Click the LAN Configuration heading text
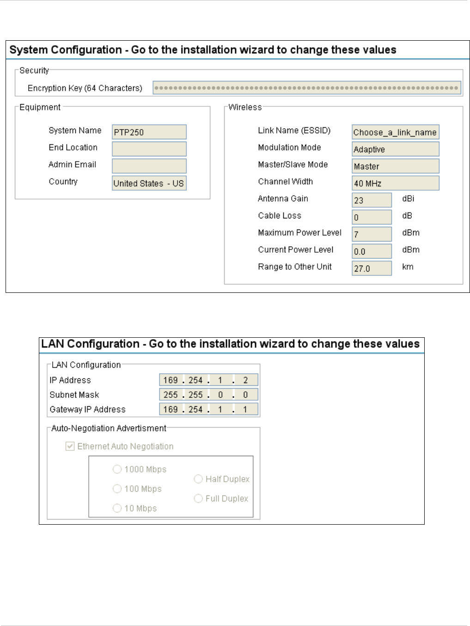Screen dimensions: 470x626 230,344
